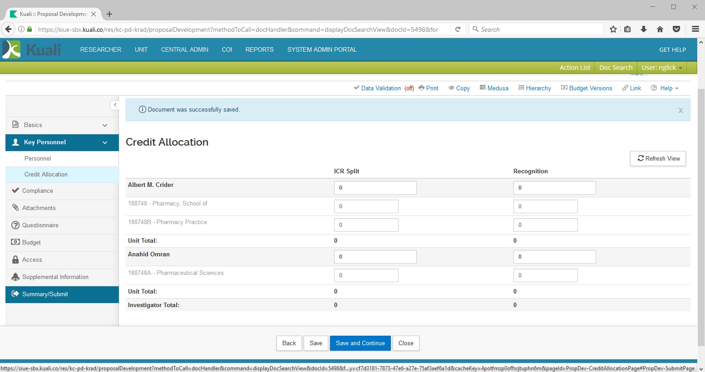
Task: Open the Help dropdown
Action: [665, 88]
